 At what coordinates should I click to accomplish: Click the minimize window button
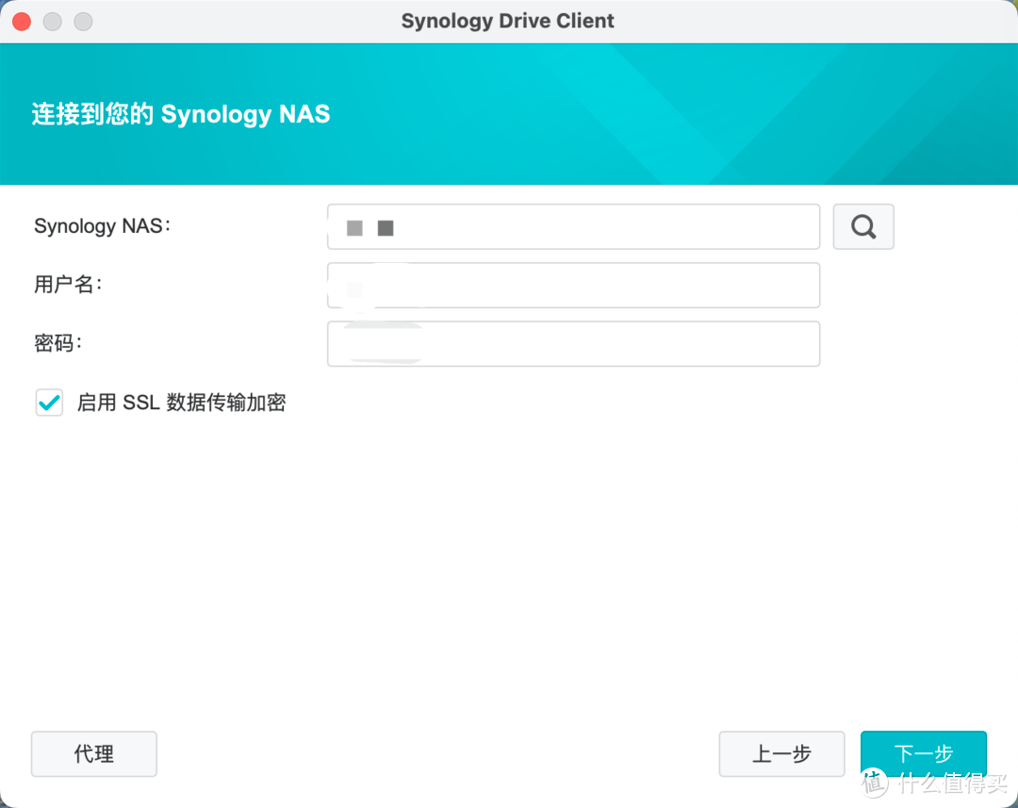point(53,22)
